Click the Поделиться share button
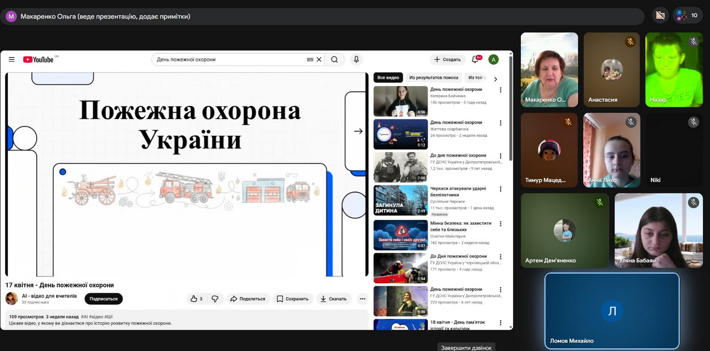 248,299
